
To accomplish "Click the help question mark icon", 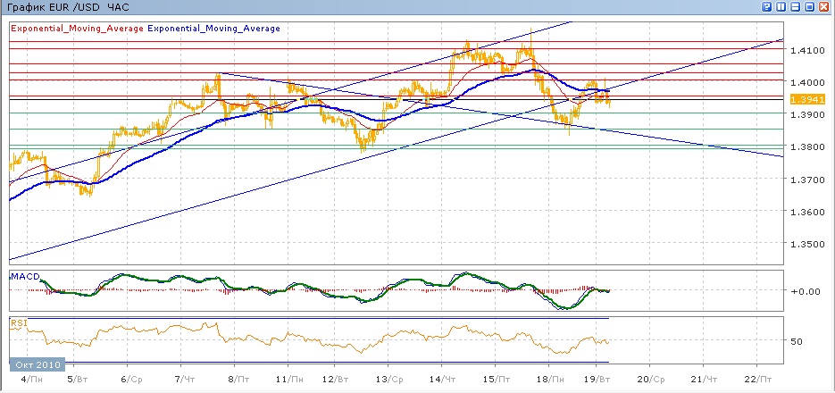I will 767,6.
